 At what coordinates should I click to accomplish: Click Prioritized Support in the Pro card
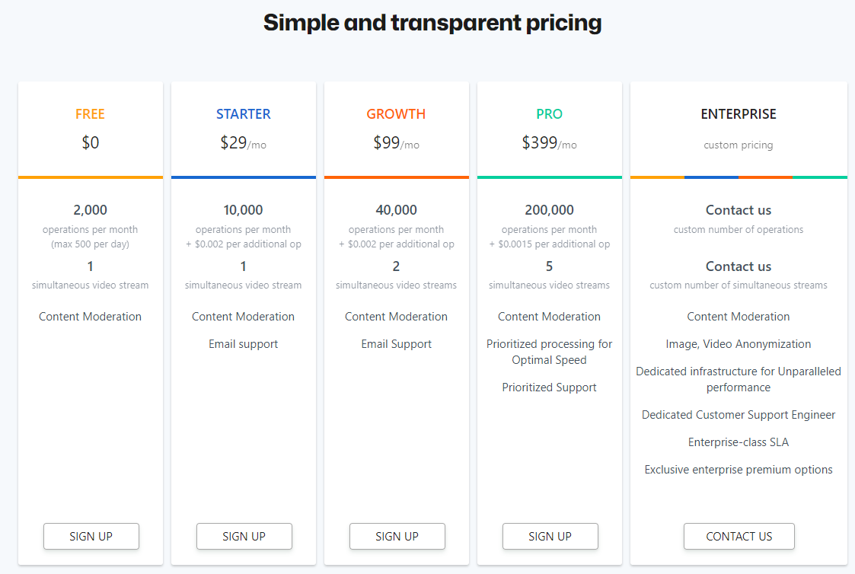pos(549,387)
